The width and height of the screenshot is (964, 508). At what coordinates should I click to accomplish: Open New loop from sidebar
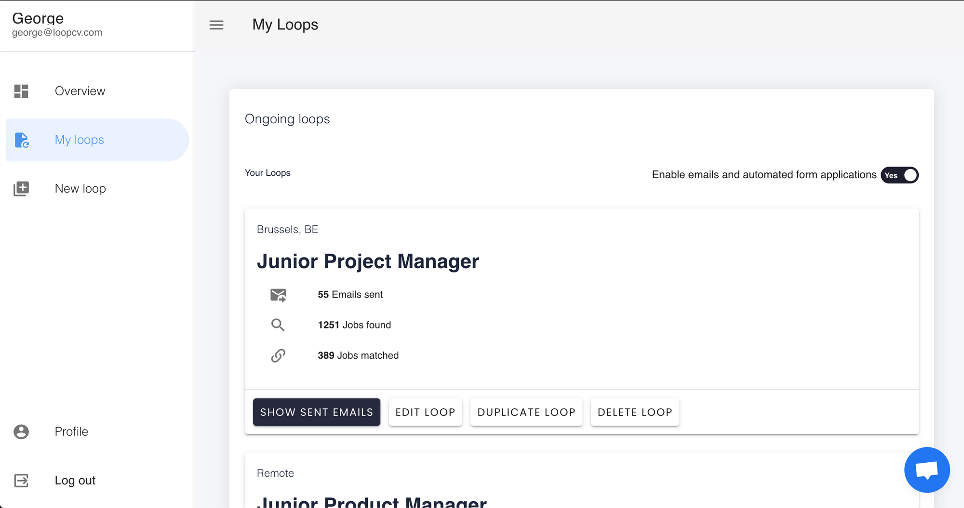[97, 189]
